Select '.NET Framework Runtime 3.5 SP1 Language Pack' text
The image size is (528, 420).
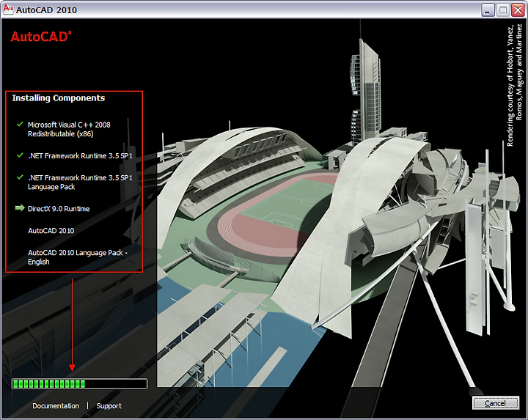tap(80, 182)
